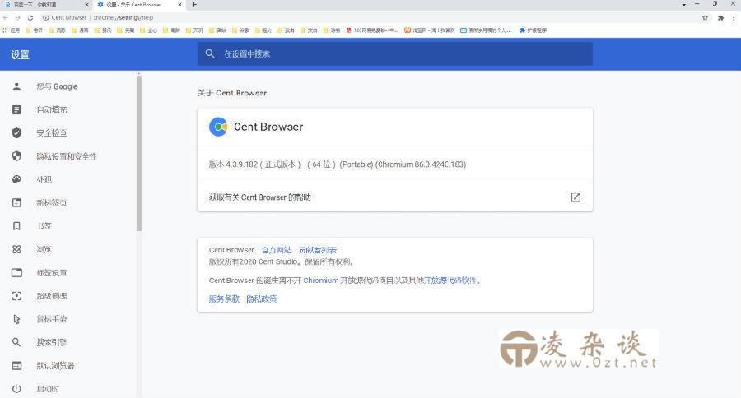Open the 贡献者列表 link
Screen dimensions: 741x398
click(x=318, y=250)
